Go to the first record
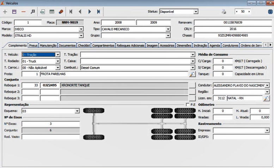 coord(71,12)
